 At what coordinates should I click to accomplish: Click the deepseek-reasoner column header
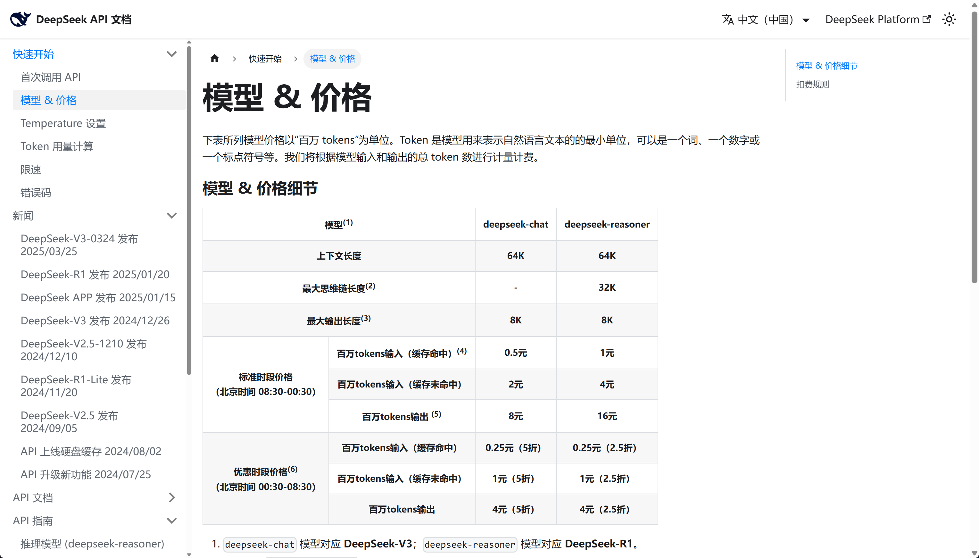point(607,224)
